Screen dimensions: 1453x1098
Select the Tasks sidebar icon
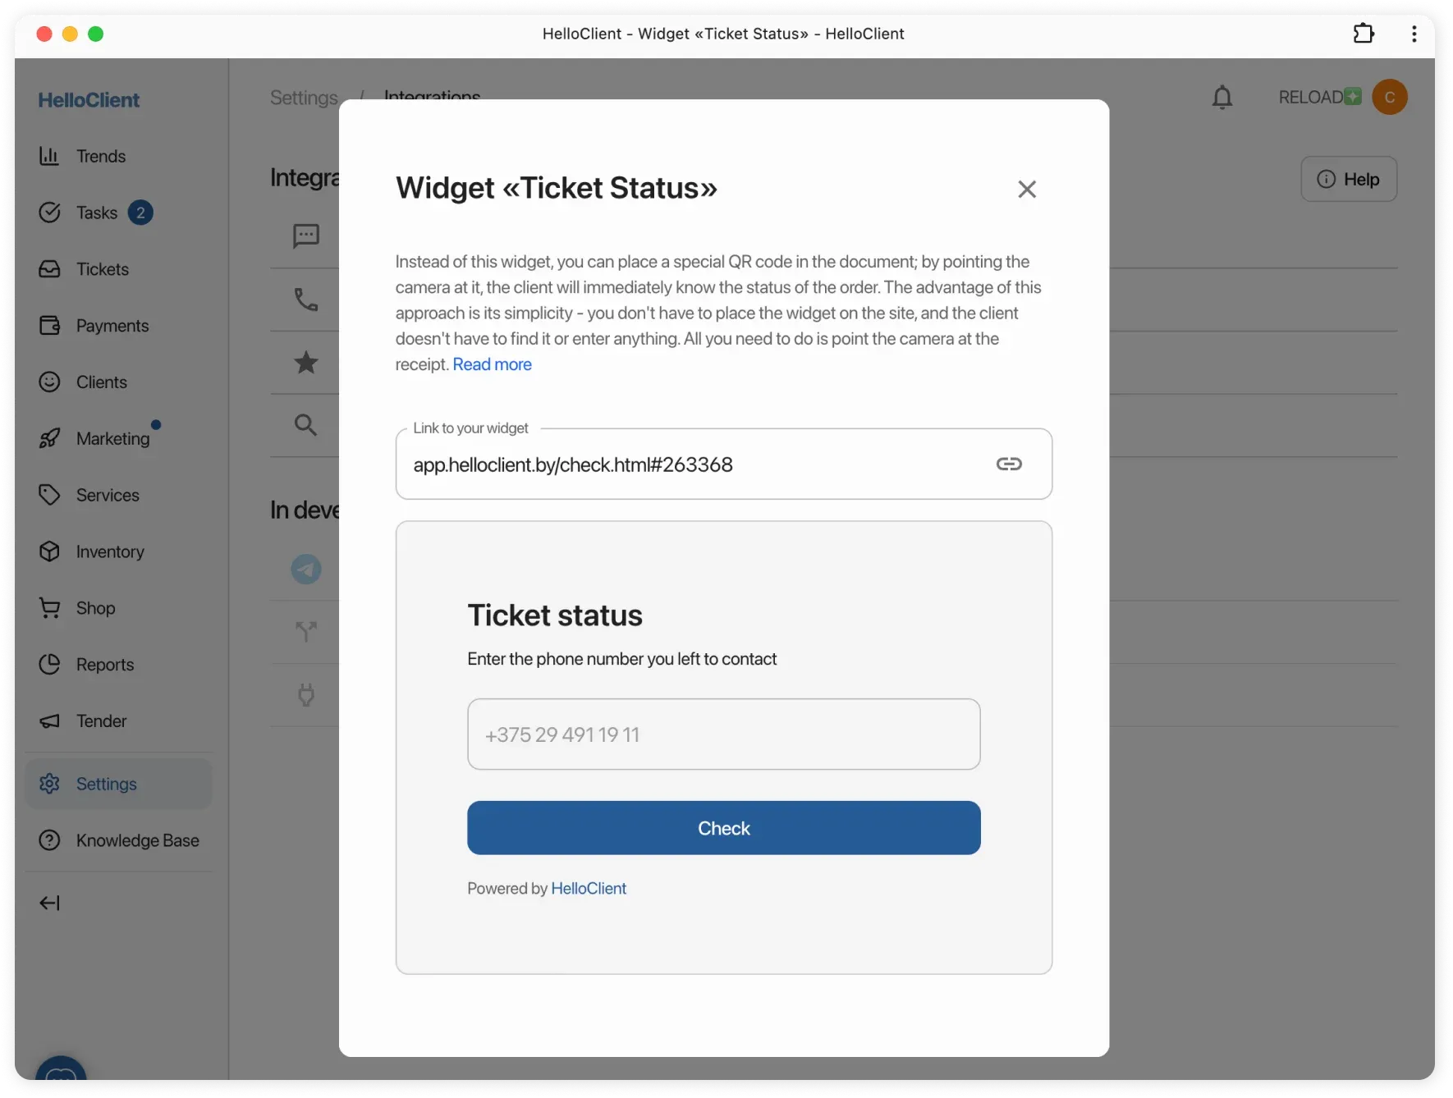50,213
